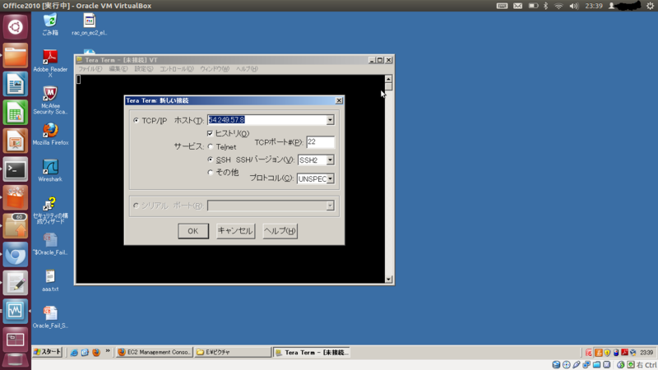The width and height of the screenshot is (658, 370).
Task: Open the Ubuntu Wi-Fi network indicator
Action: (x=558, y=6)
